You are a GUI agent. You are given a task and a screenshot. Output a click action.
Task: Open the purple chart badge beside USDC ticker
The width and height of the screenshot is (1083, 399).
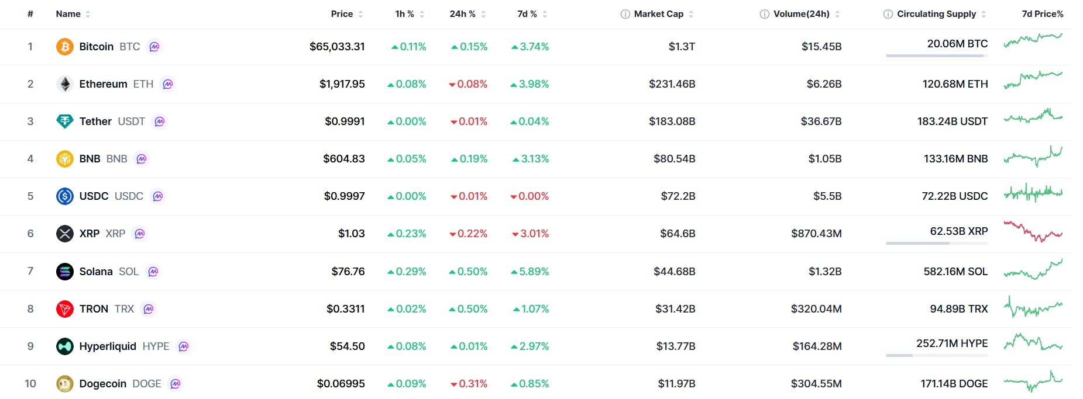click(x=158, y=196)
